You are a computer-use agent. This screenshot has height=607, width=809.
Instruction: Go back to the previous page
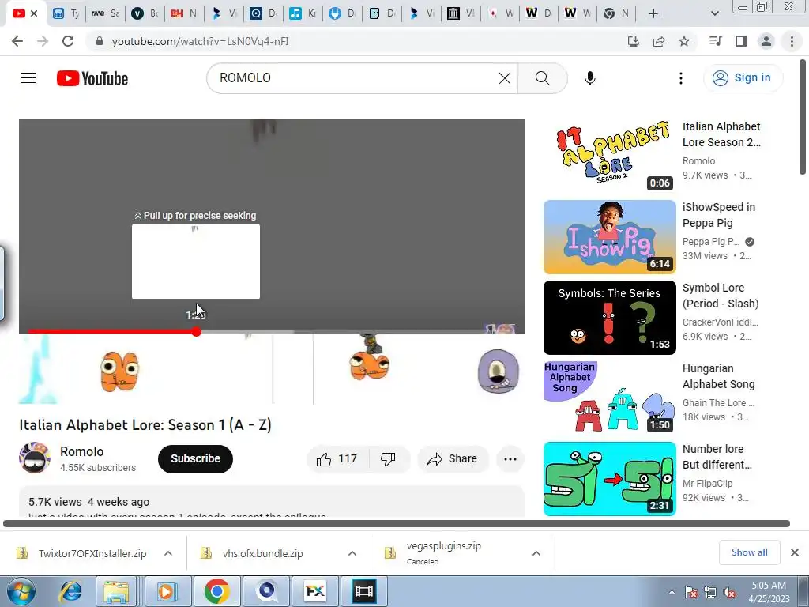(x=17, y=41)
